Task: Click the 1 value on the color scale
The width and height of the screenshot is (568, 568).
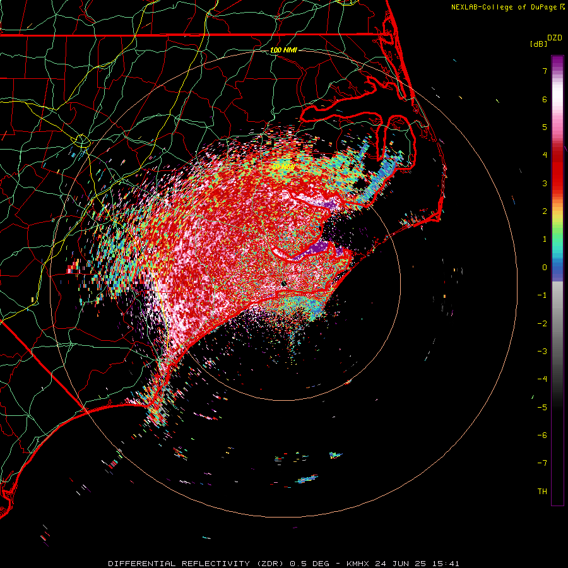Action: [x=545, y=239]
